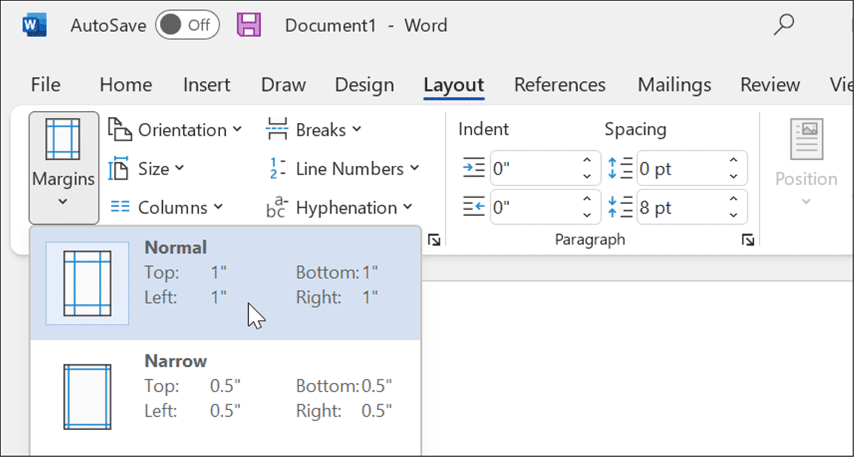854x457 pixels.
Task: Turn on AutoSave
Action: [x=187, y=25]
